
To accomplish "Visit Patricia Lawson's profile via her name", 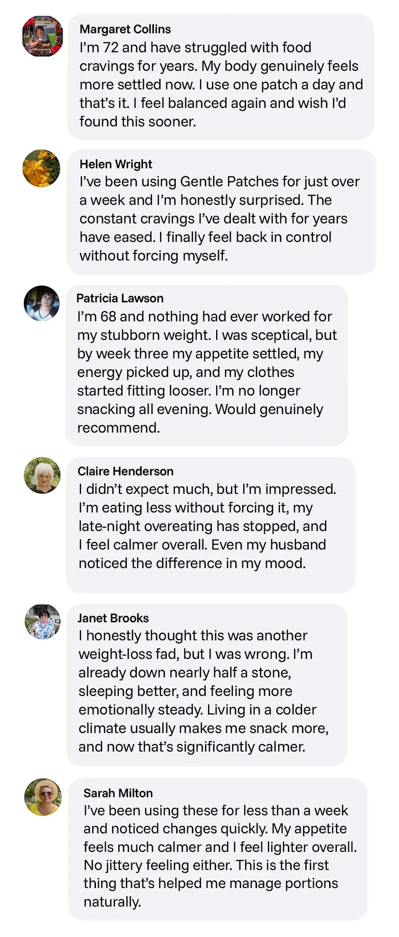I will (x=120, y=298).
